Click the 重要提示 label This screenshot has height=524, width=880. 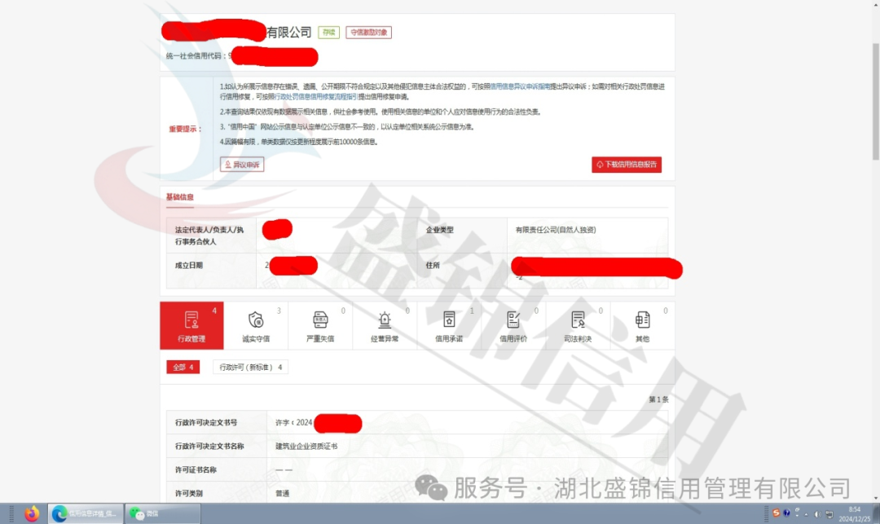point(185,129)
